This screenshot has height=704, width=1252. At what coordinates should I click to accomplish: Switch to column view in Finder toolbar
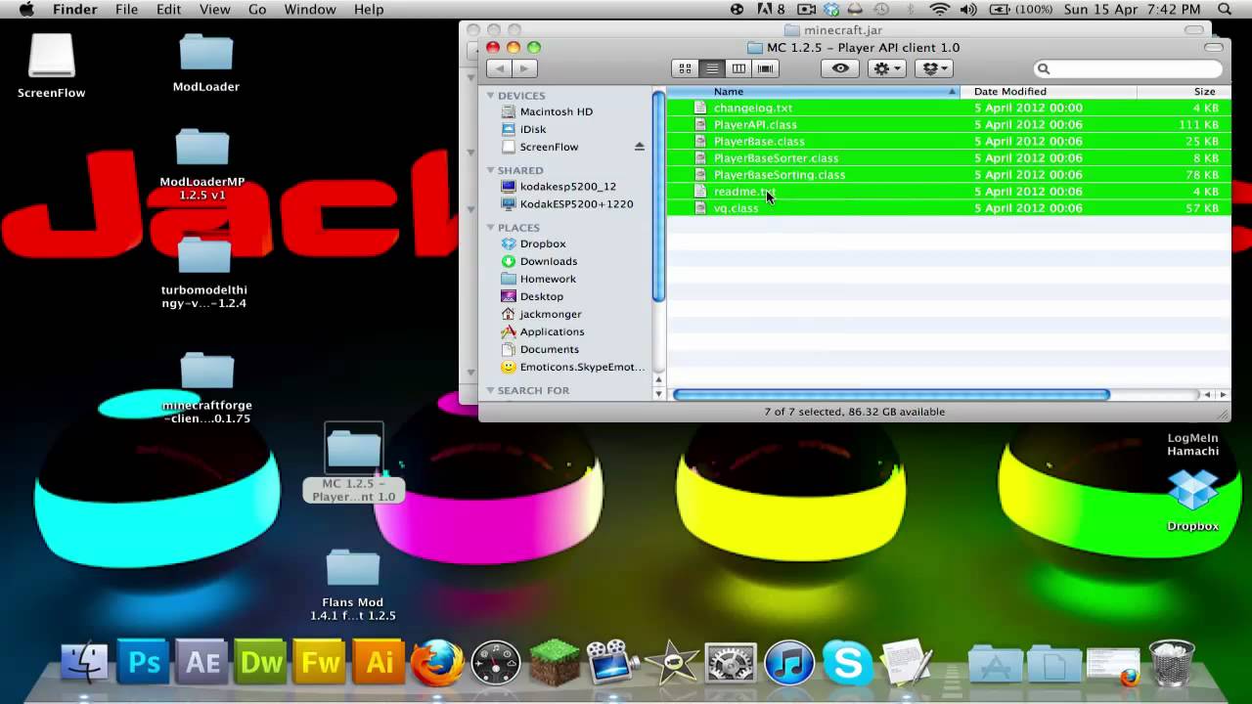click(x=738, y=68)
